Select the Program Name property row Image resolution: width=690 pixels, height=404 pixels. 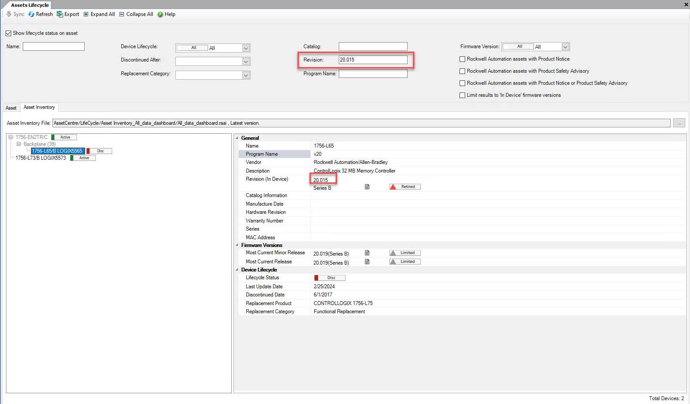point(462,154)
